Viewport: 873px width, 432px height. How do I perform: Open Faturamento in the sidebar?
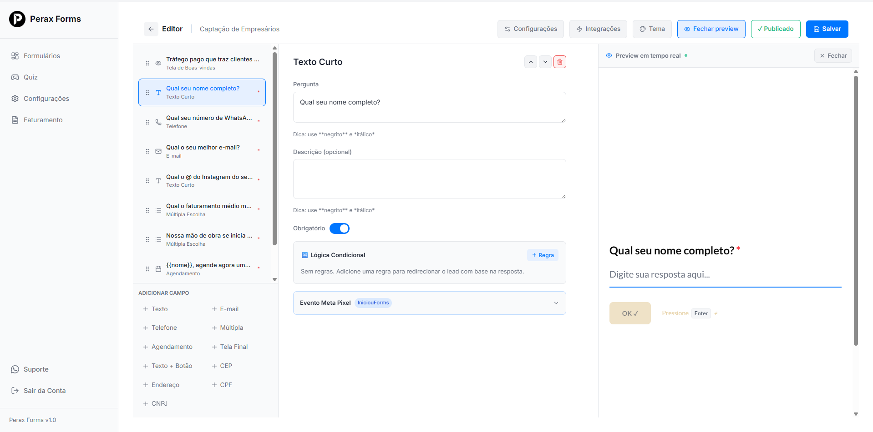37,120
